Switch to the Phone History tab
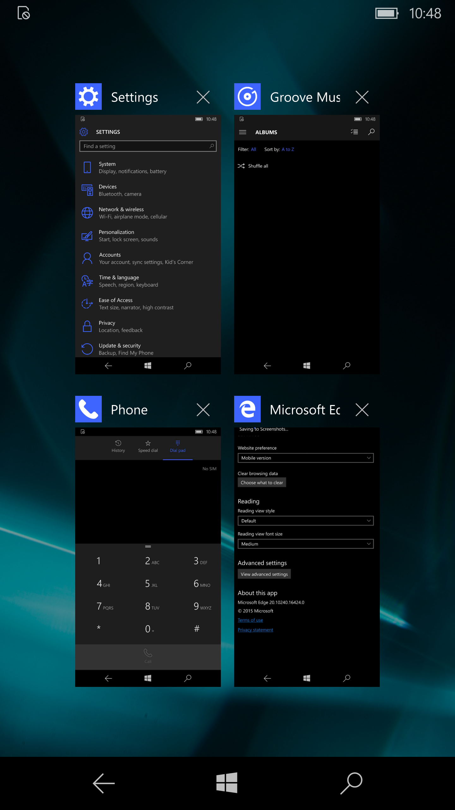455x810 pixels. (118, 446)
